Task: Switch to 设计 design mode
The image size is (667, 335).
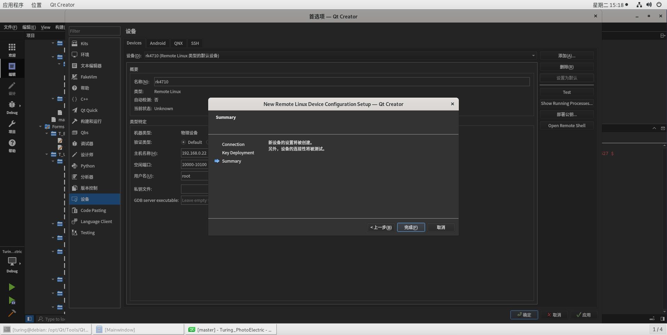Action: coord(12,88)
